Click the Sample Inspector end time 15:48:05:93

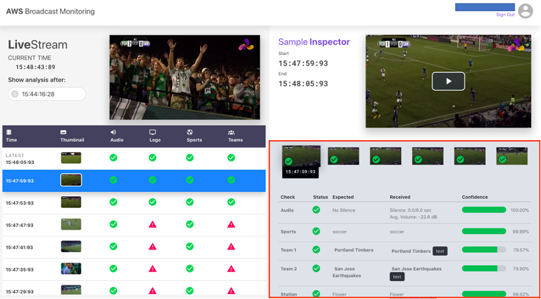(x=303, y=83)
